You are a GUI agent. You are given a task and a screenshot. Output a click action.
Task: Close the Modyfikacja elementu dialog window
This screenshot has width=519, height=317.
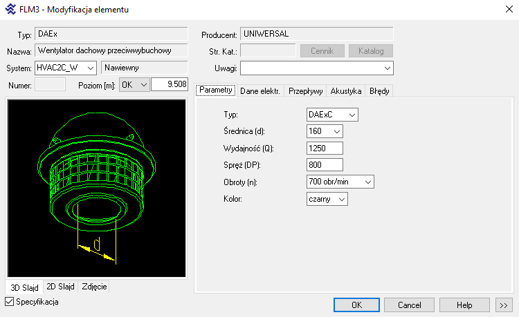coord(503,10)
